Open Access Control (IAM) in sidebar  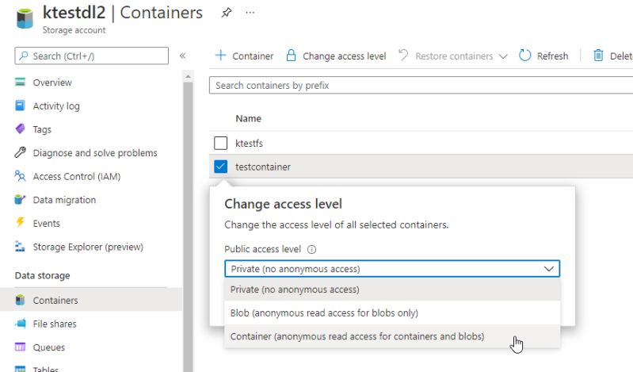click(76, 177)
